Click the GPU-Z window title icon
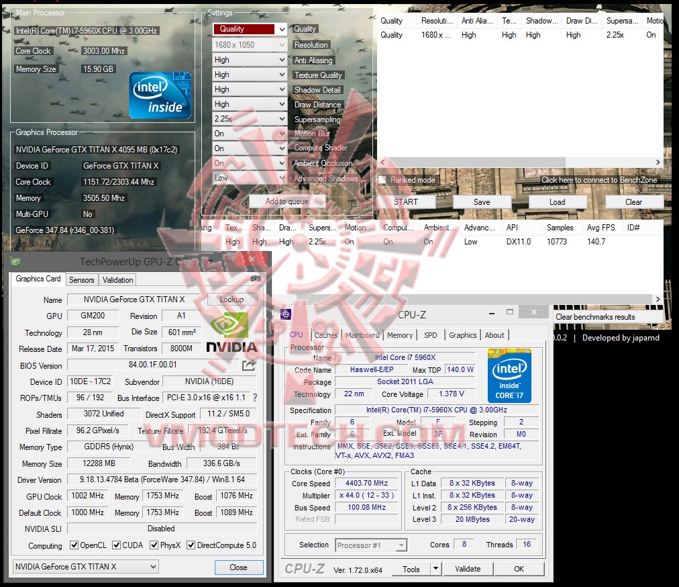The image size is (679, 587). [x=16, y=261]
